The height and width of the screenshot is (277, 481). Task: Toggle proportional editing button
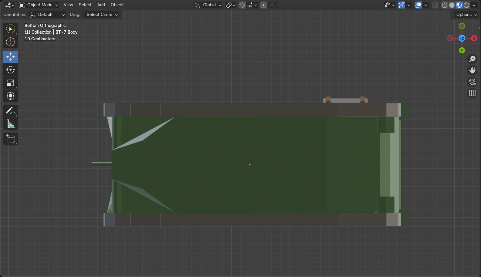pos(264,5)
